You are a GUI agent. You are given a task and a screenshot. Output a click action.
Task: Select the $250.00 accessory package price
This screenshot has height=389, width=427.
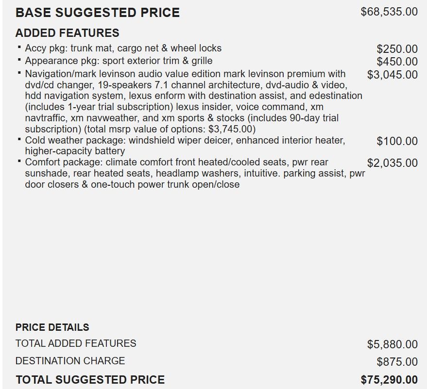(x=397, y=49)
